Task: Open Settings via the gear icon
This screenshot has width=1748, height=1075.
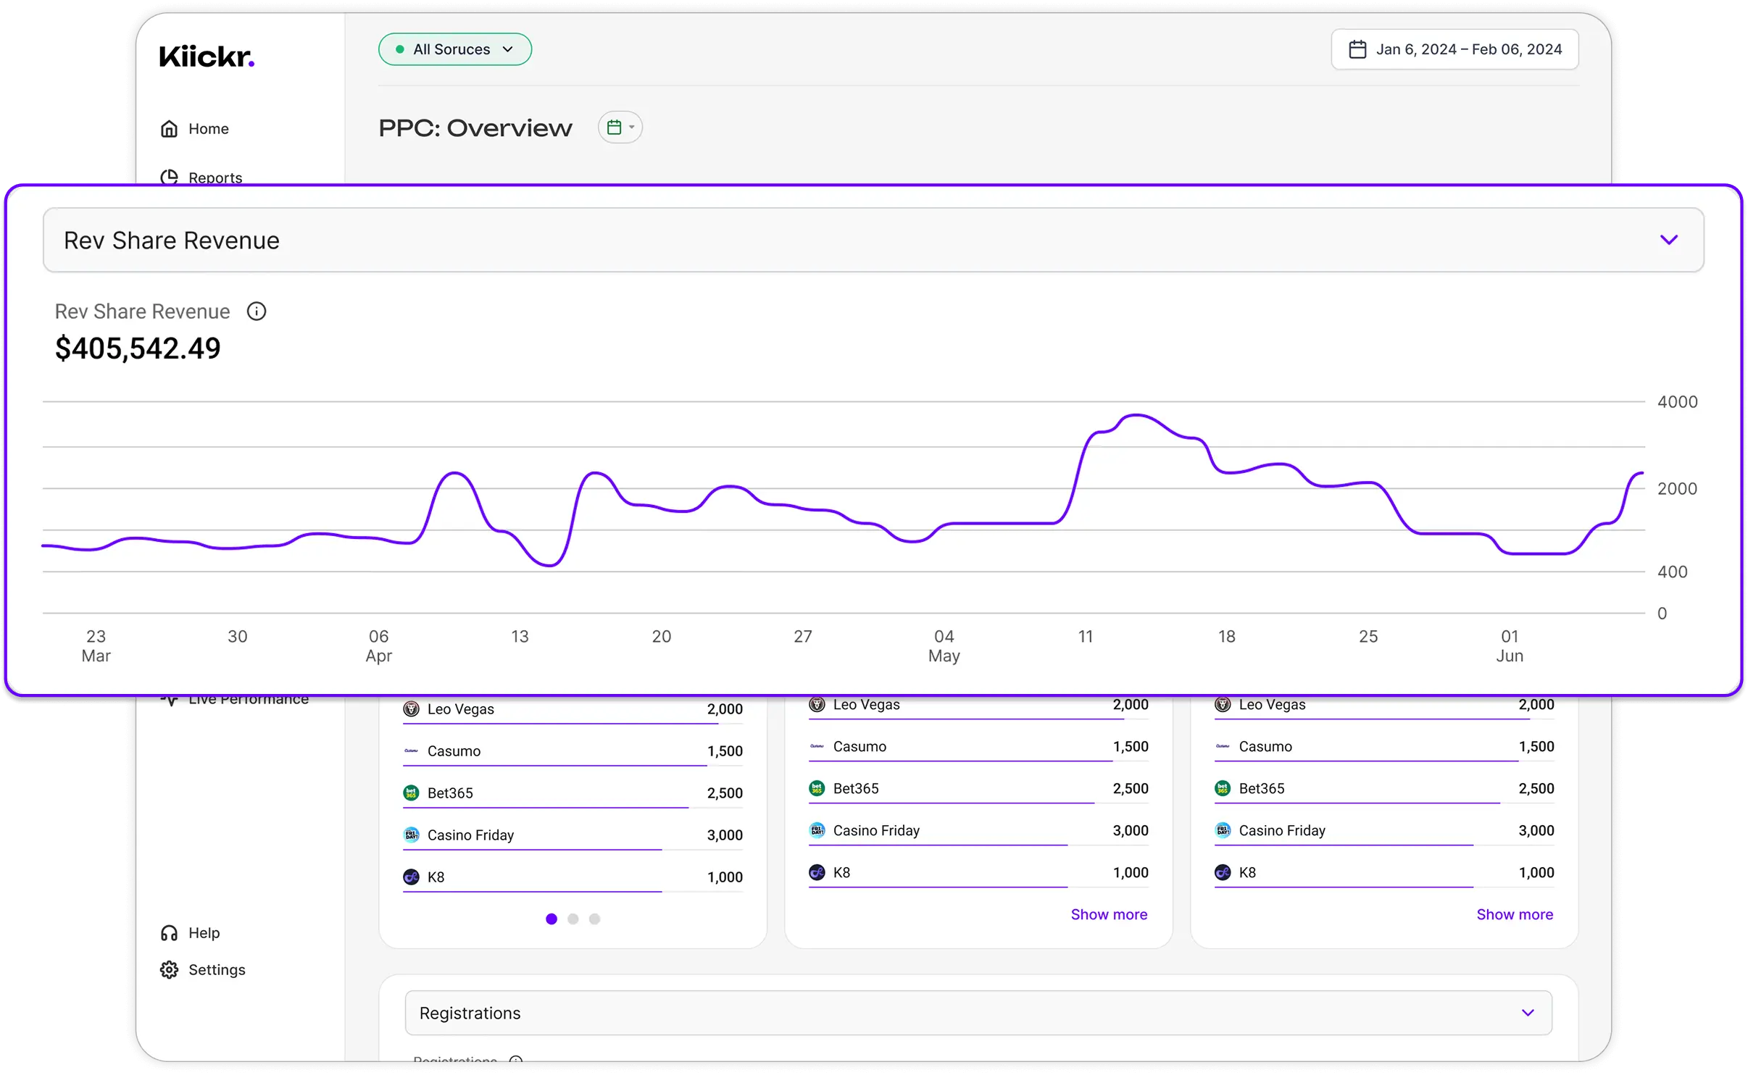Action: 170,969
